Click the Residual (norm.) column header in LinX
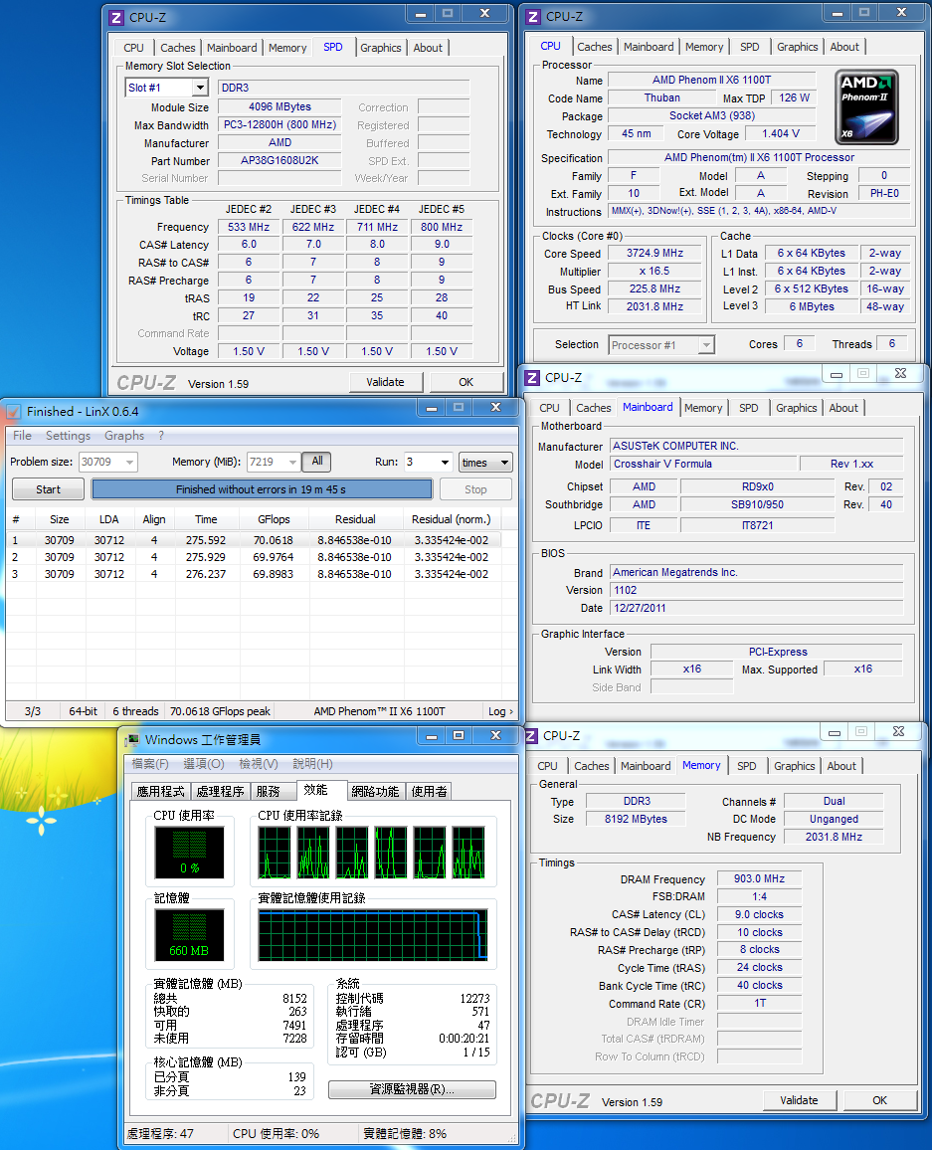The image size is (932, 1150). tap(451, 519)
